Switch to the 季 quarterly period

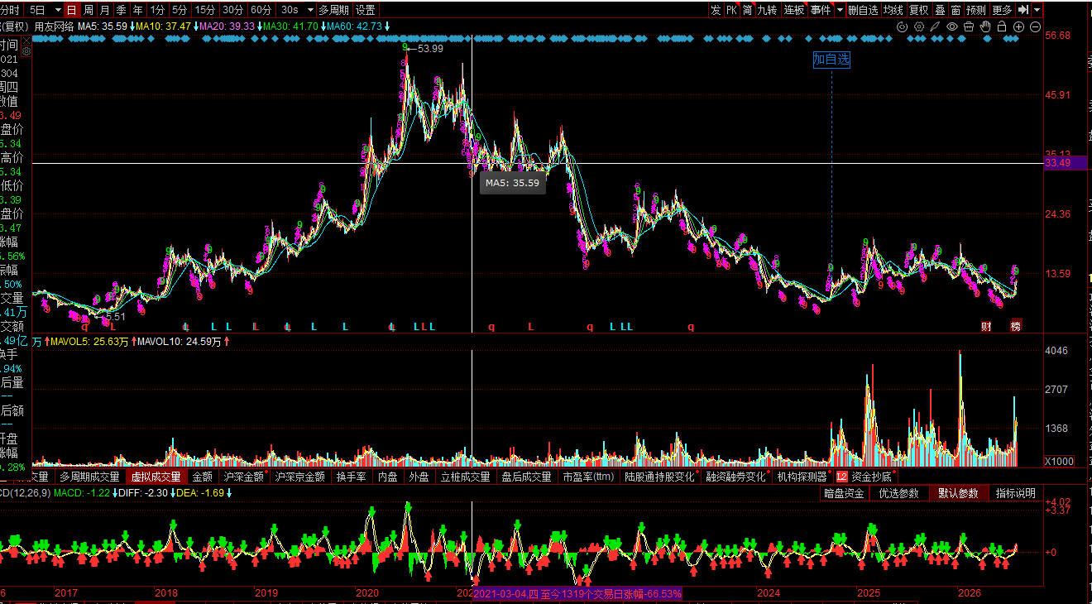tap(121, 10)
